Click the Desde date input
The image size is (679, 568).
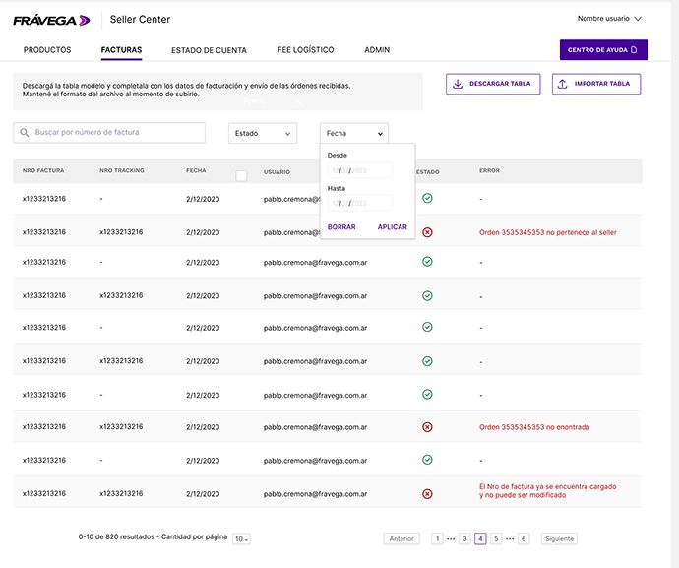coord(360,170)
